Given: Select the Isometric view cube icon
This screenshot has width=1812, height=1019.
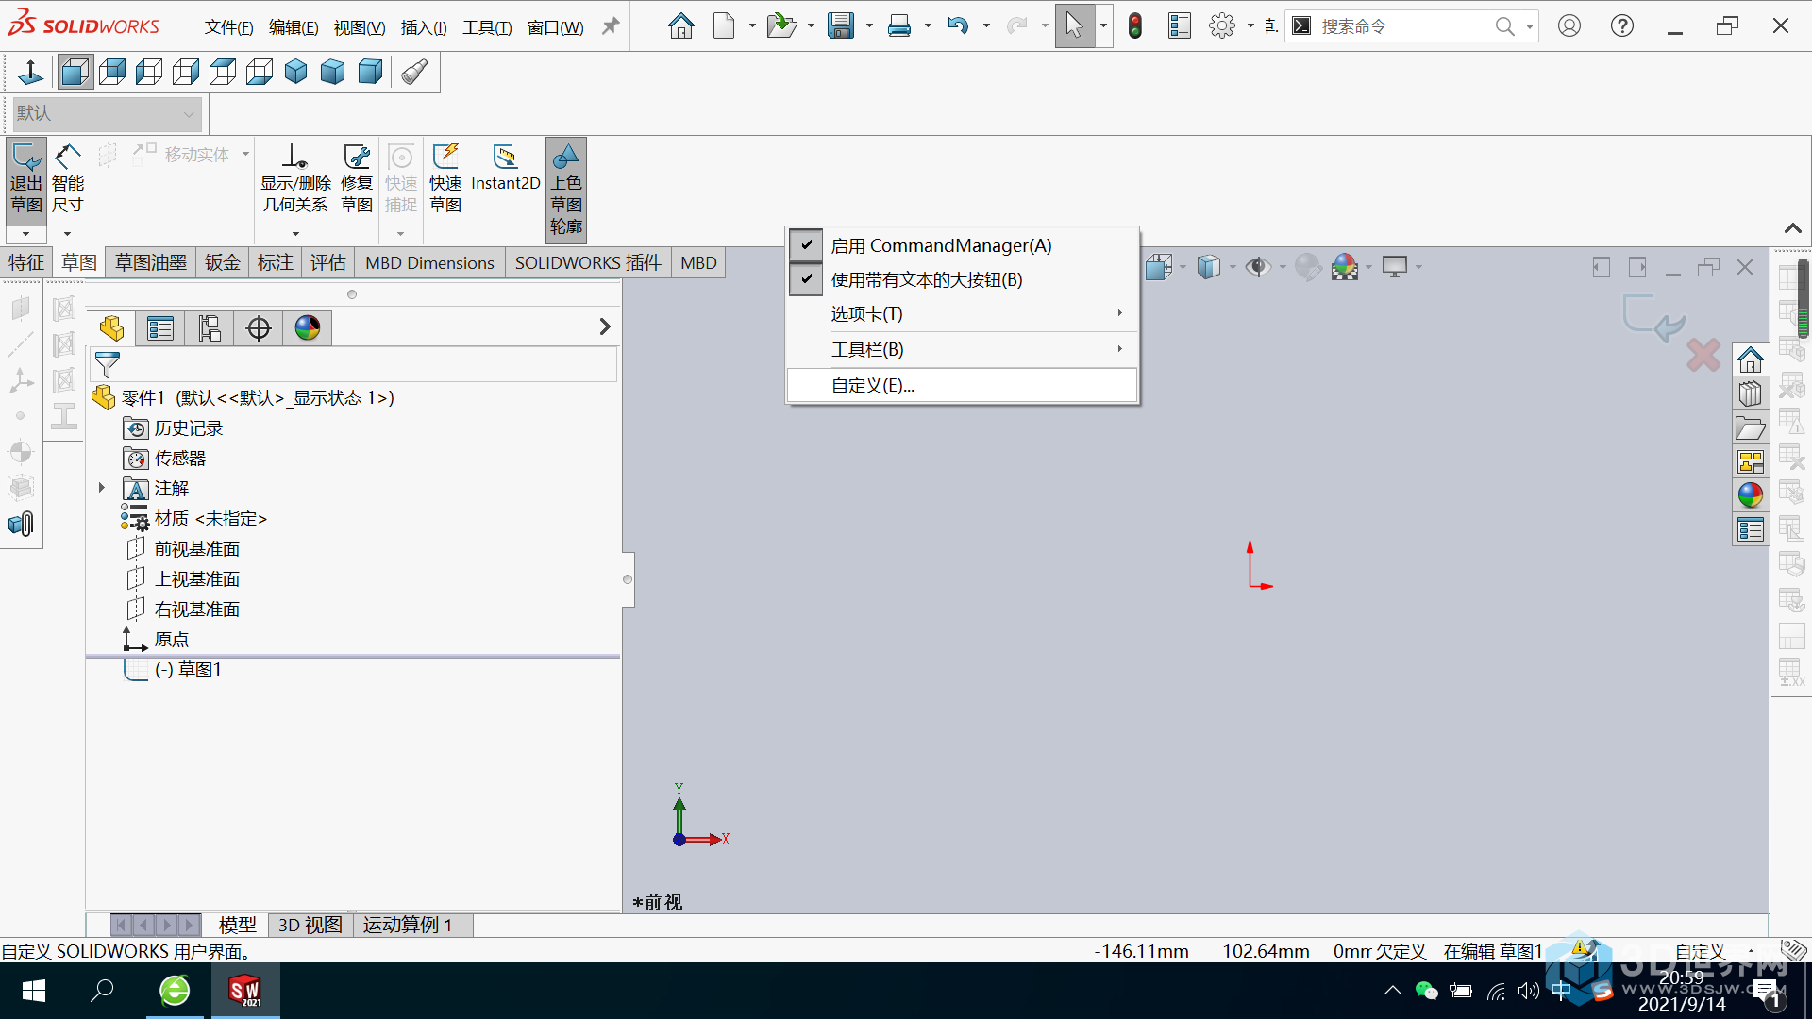Looking at the screenshot, I should (x=296, y=72).
